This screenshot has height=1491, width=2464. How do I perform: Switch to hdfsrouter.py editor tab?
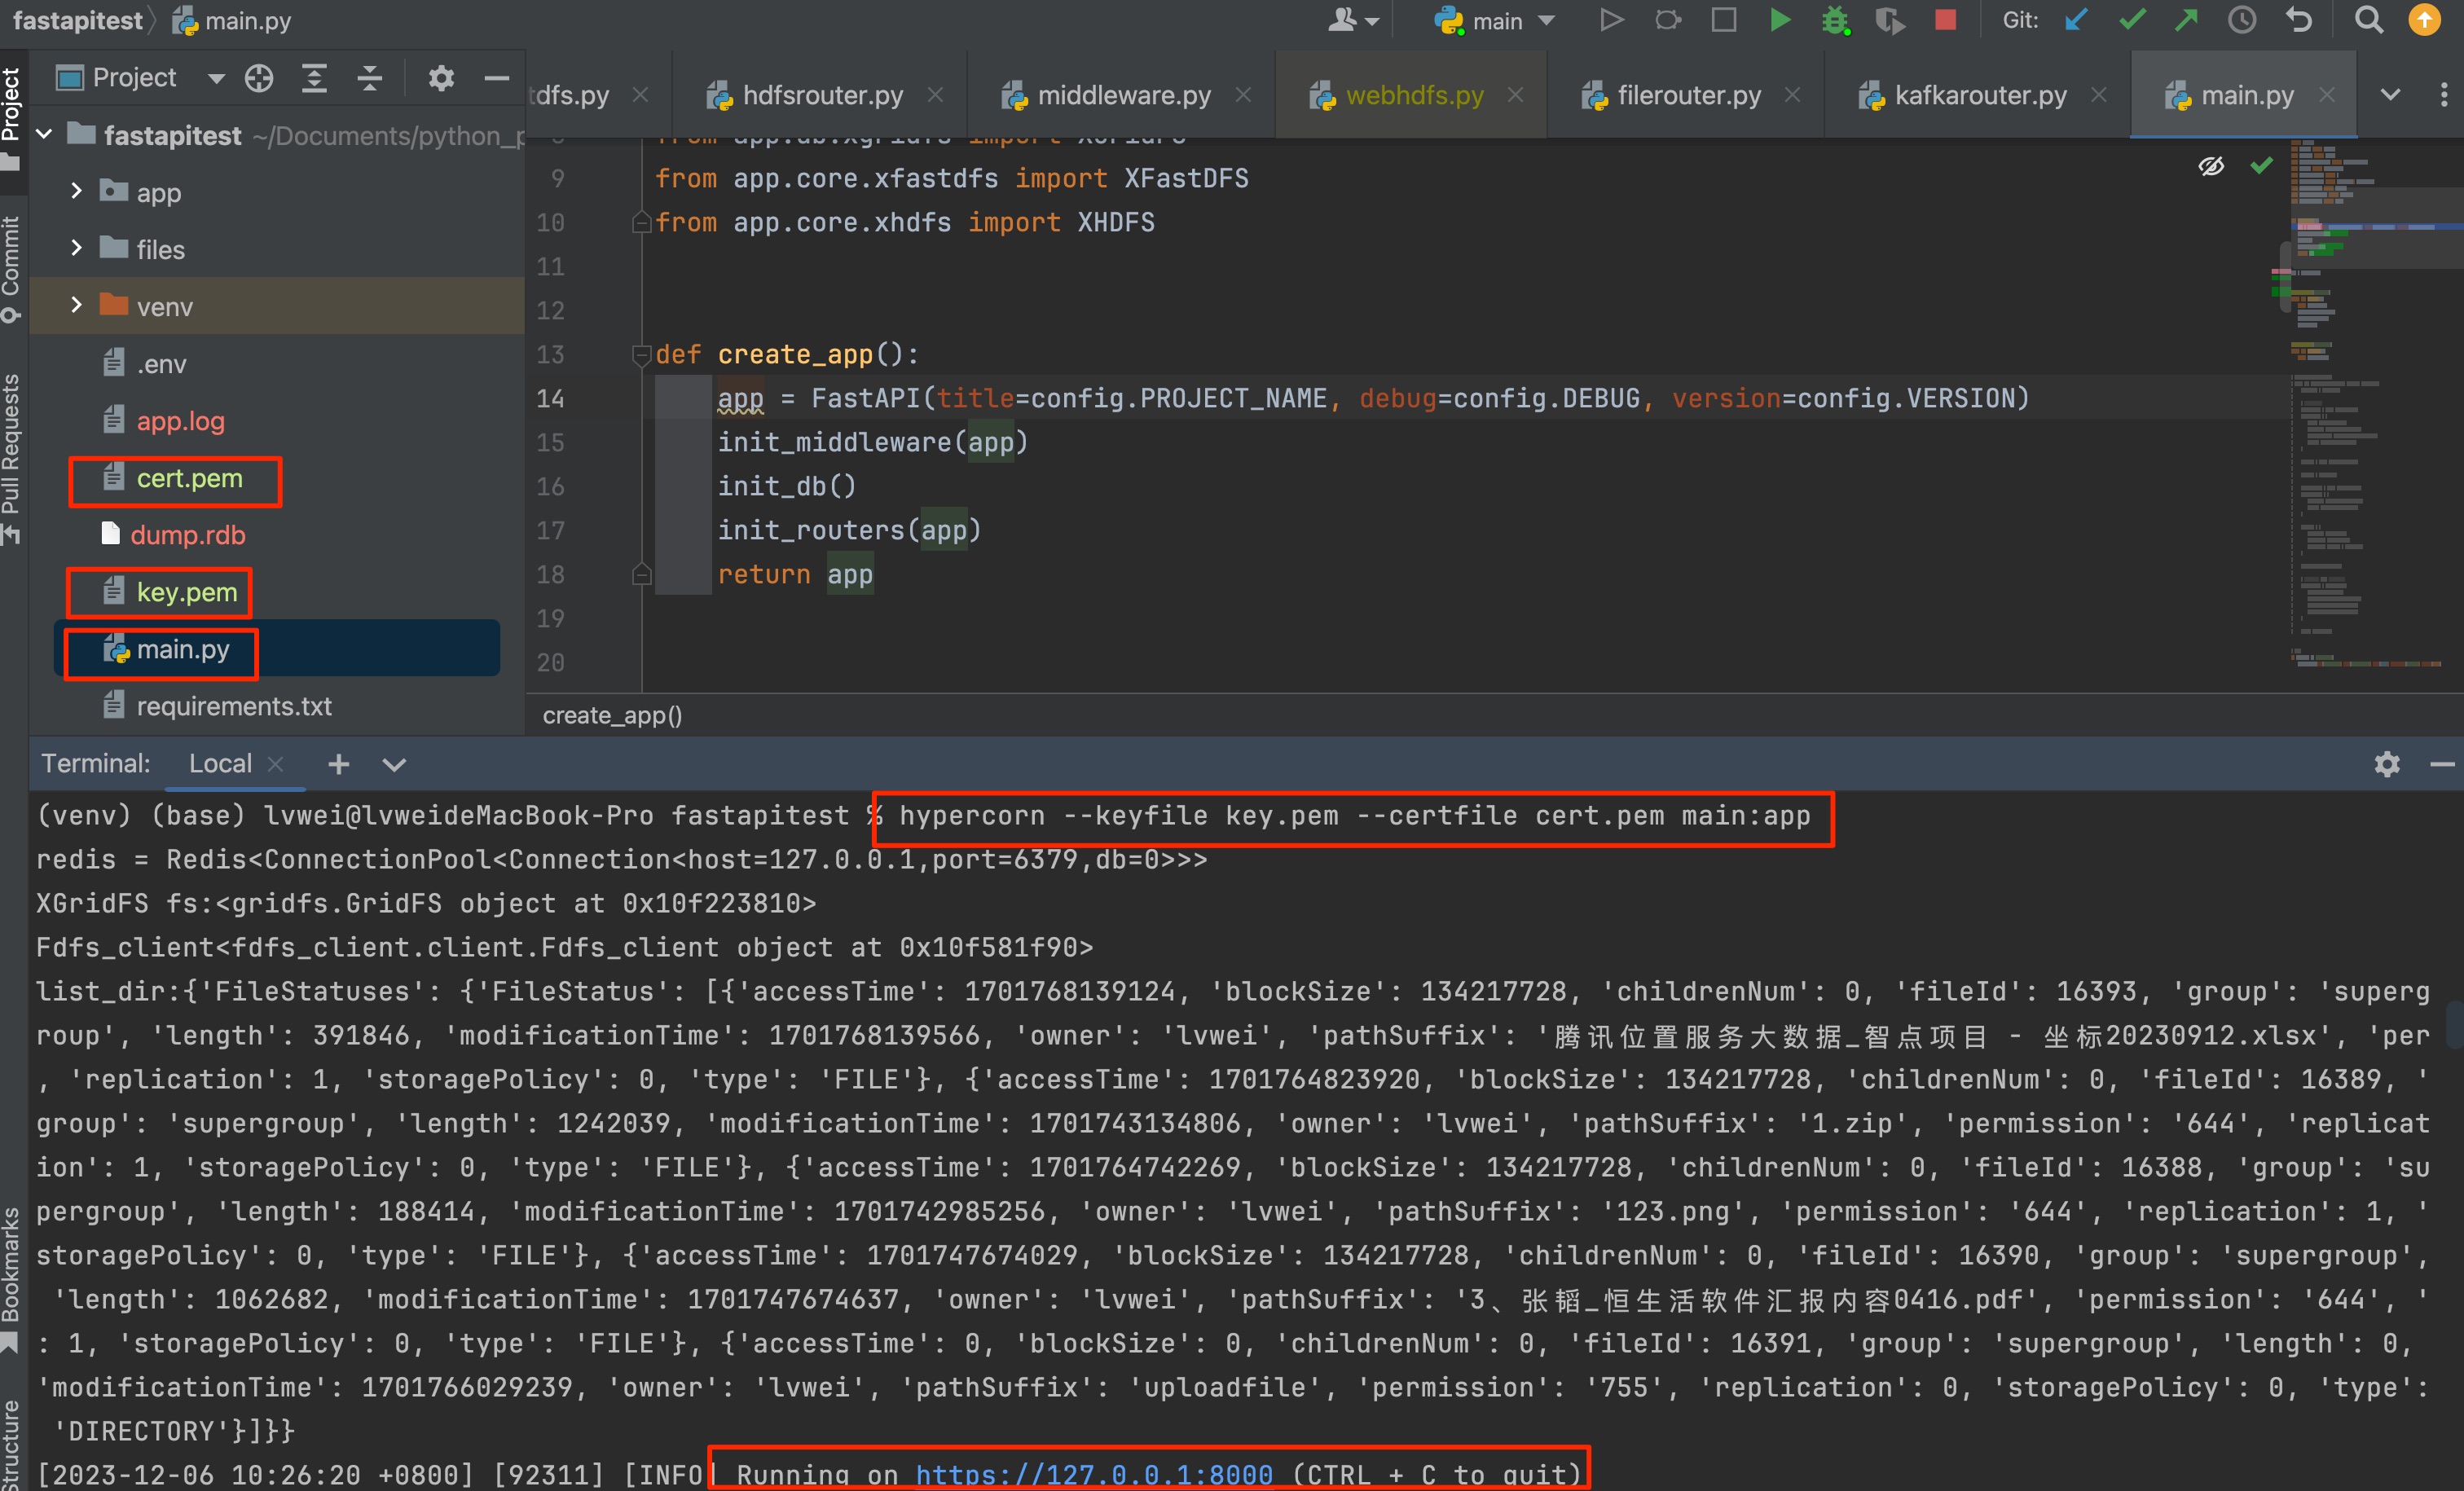822,95
